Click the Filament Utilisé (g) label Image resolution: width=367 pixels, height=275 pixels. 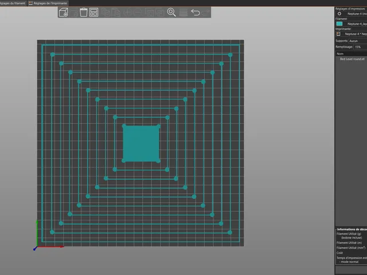tap(349, 234)
